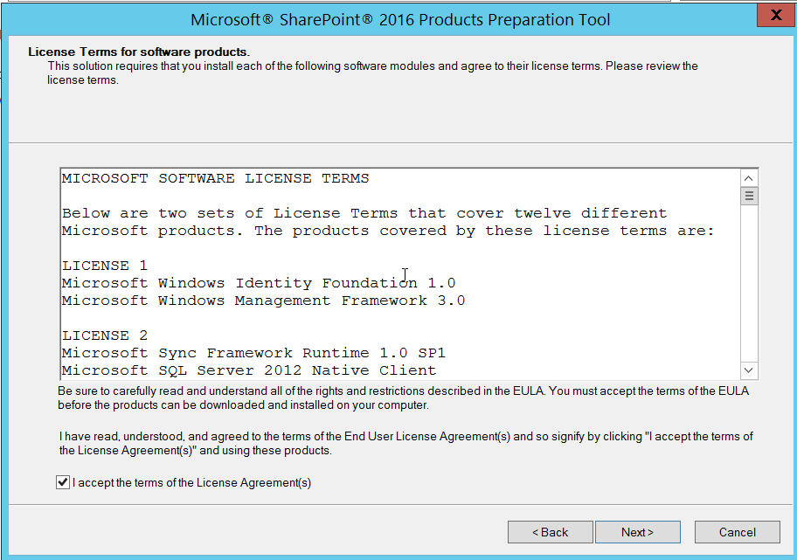
Task: Click the window title 'Products Preparation Tool'
Action: [x=400, y=20]
